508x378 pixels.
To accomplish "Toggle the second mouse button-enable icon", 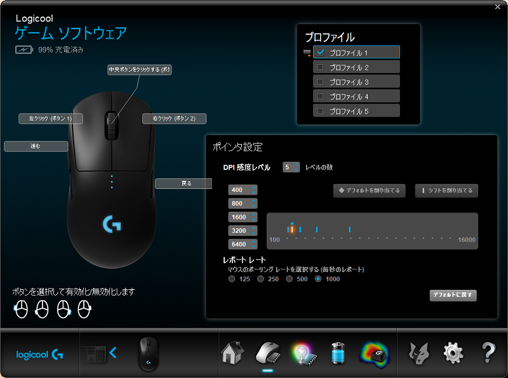I will coord(42,309).
